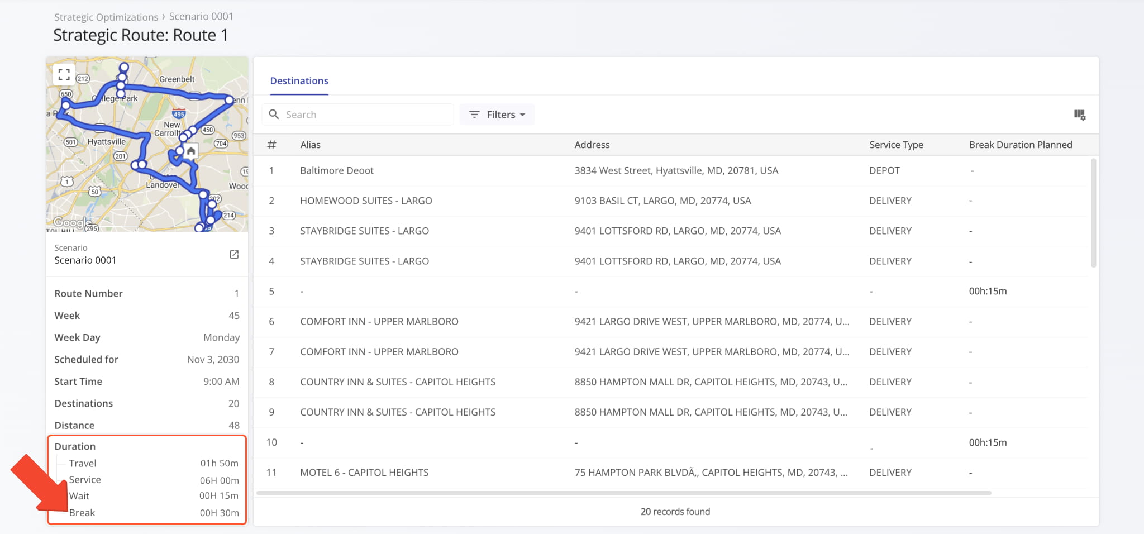1144x534 pixels.
Task: Select the Baltimore Deoot row alias
Action: tap(337, 170)
